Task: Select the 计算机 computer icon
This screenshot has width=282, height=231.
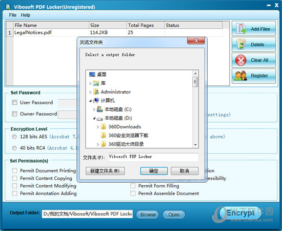Action: 96,100
